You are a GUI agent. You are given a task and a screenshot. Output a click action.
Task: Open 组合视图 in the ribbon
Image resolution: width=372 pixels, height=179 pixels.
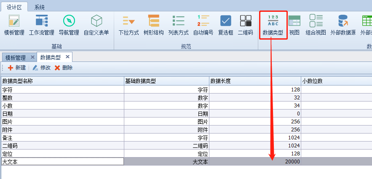316,24
